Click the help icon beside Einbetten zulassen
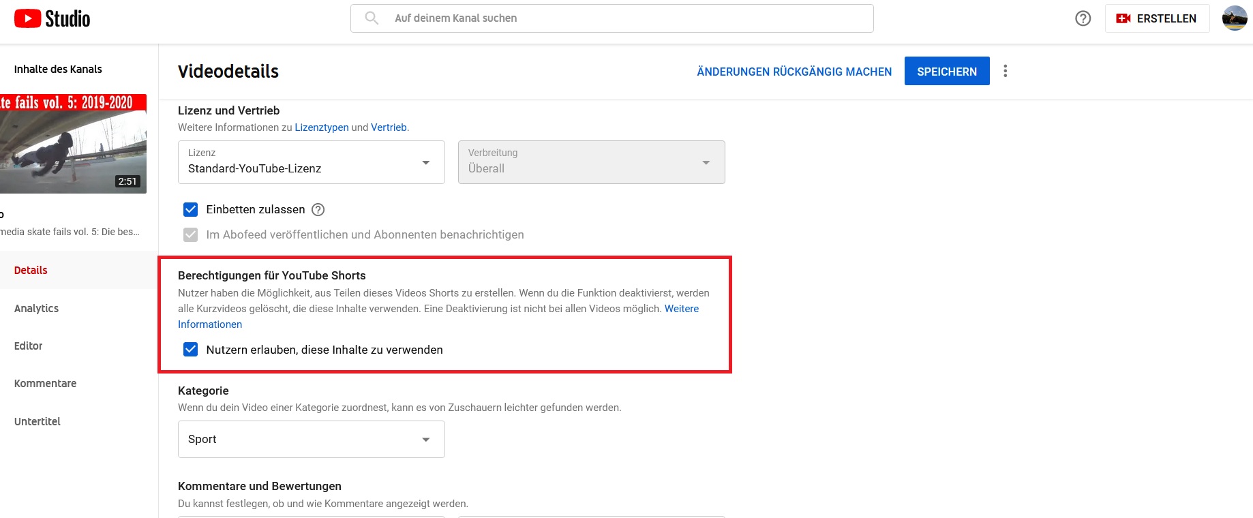This screenshot has height=518, width=1253. pos(318,210)
